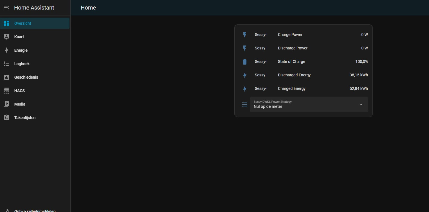Open the State of Charge entity label
This screenshot has width=429, height=212.
pyautogui.click(x=291, y=61)
